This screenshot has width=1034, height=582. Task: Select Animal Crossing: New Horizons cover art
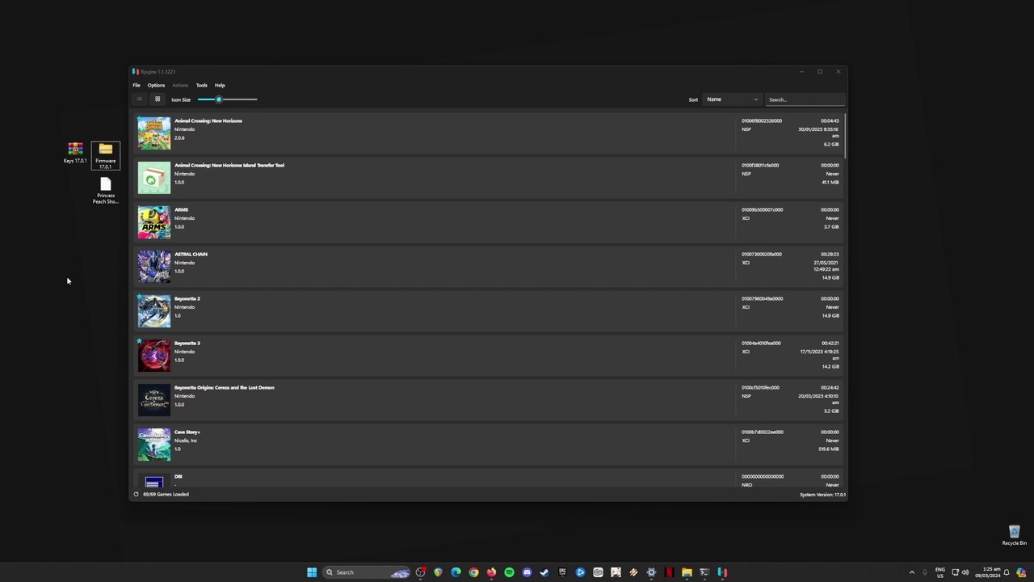153,133
